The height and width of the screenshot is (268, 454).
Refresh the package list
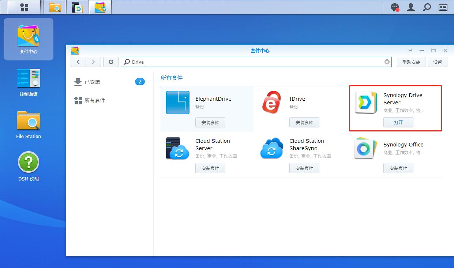[x=111, y=62]
